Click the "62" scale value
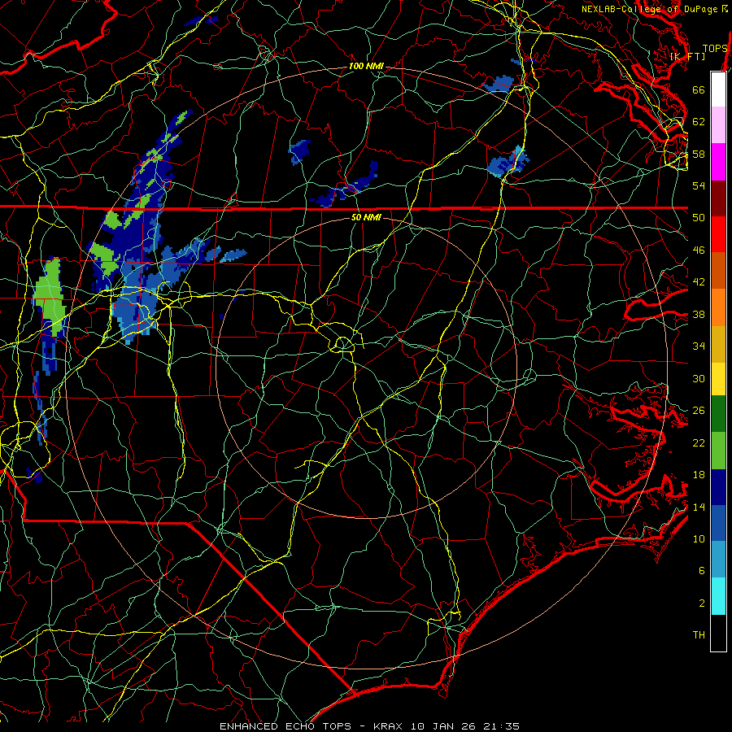The width and height of the screenshot is (732, 732). click(x=699, y=122)
